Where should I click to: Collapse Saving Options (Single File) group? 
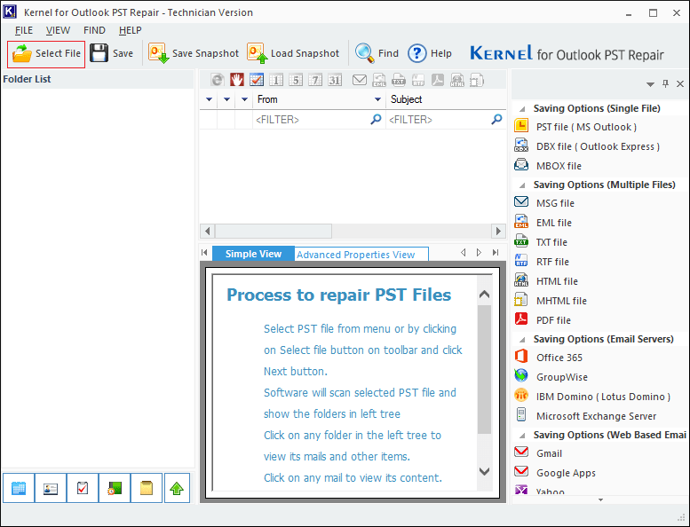point(522,108)
